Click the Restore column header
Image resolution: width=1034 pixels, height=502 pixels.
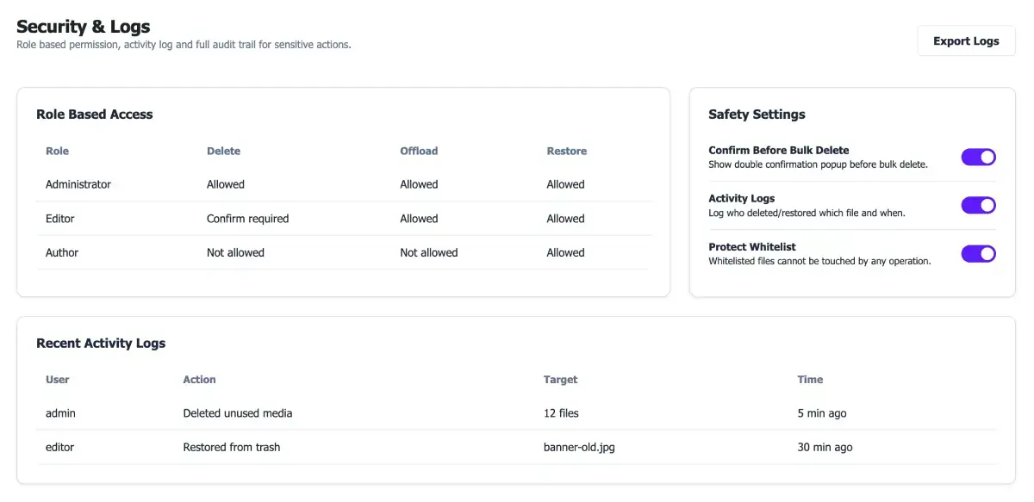click(566, 151)
